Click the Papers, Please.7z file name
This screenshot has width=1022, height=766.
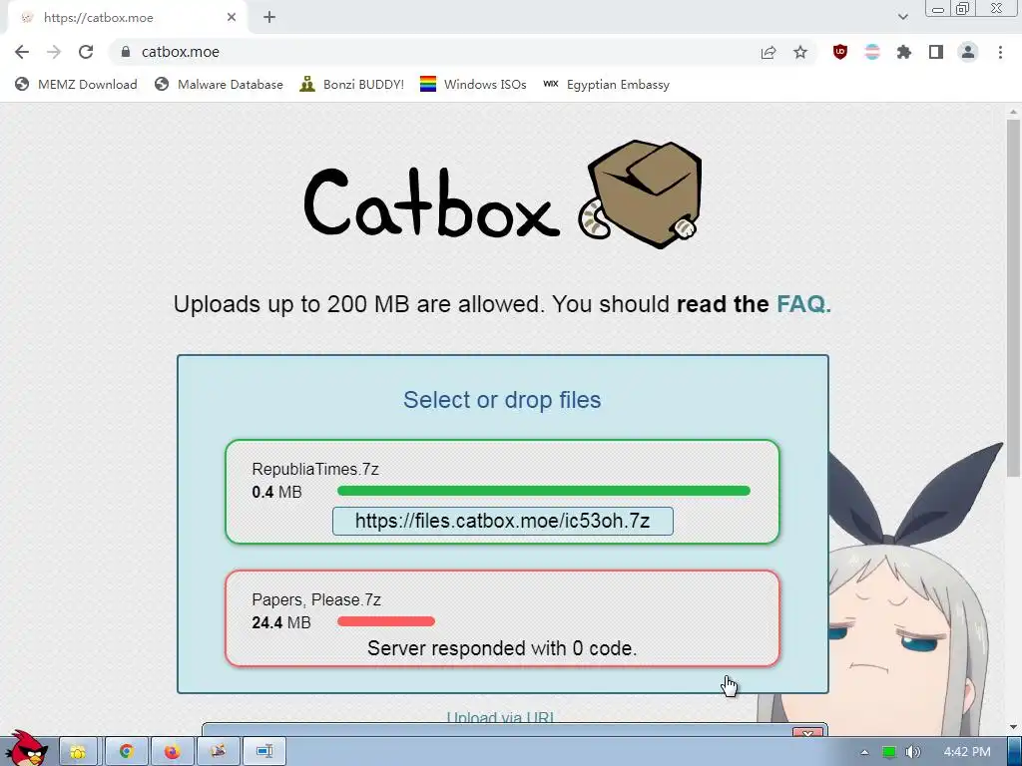point(316,599)
